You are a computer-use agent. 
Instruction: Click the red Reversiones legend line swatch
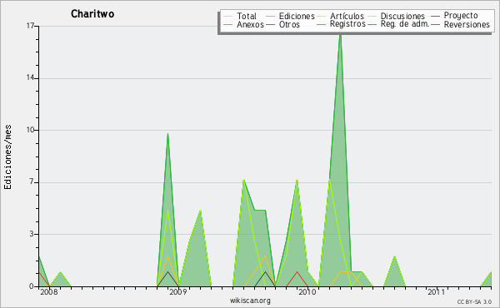coord(435,24)
